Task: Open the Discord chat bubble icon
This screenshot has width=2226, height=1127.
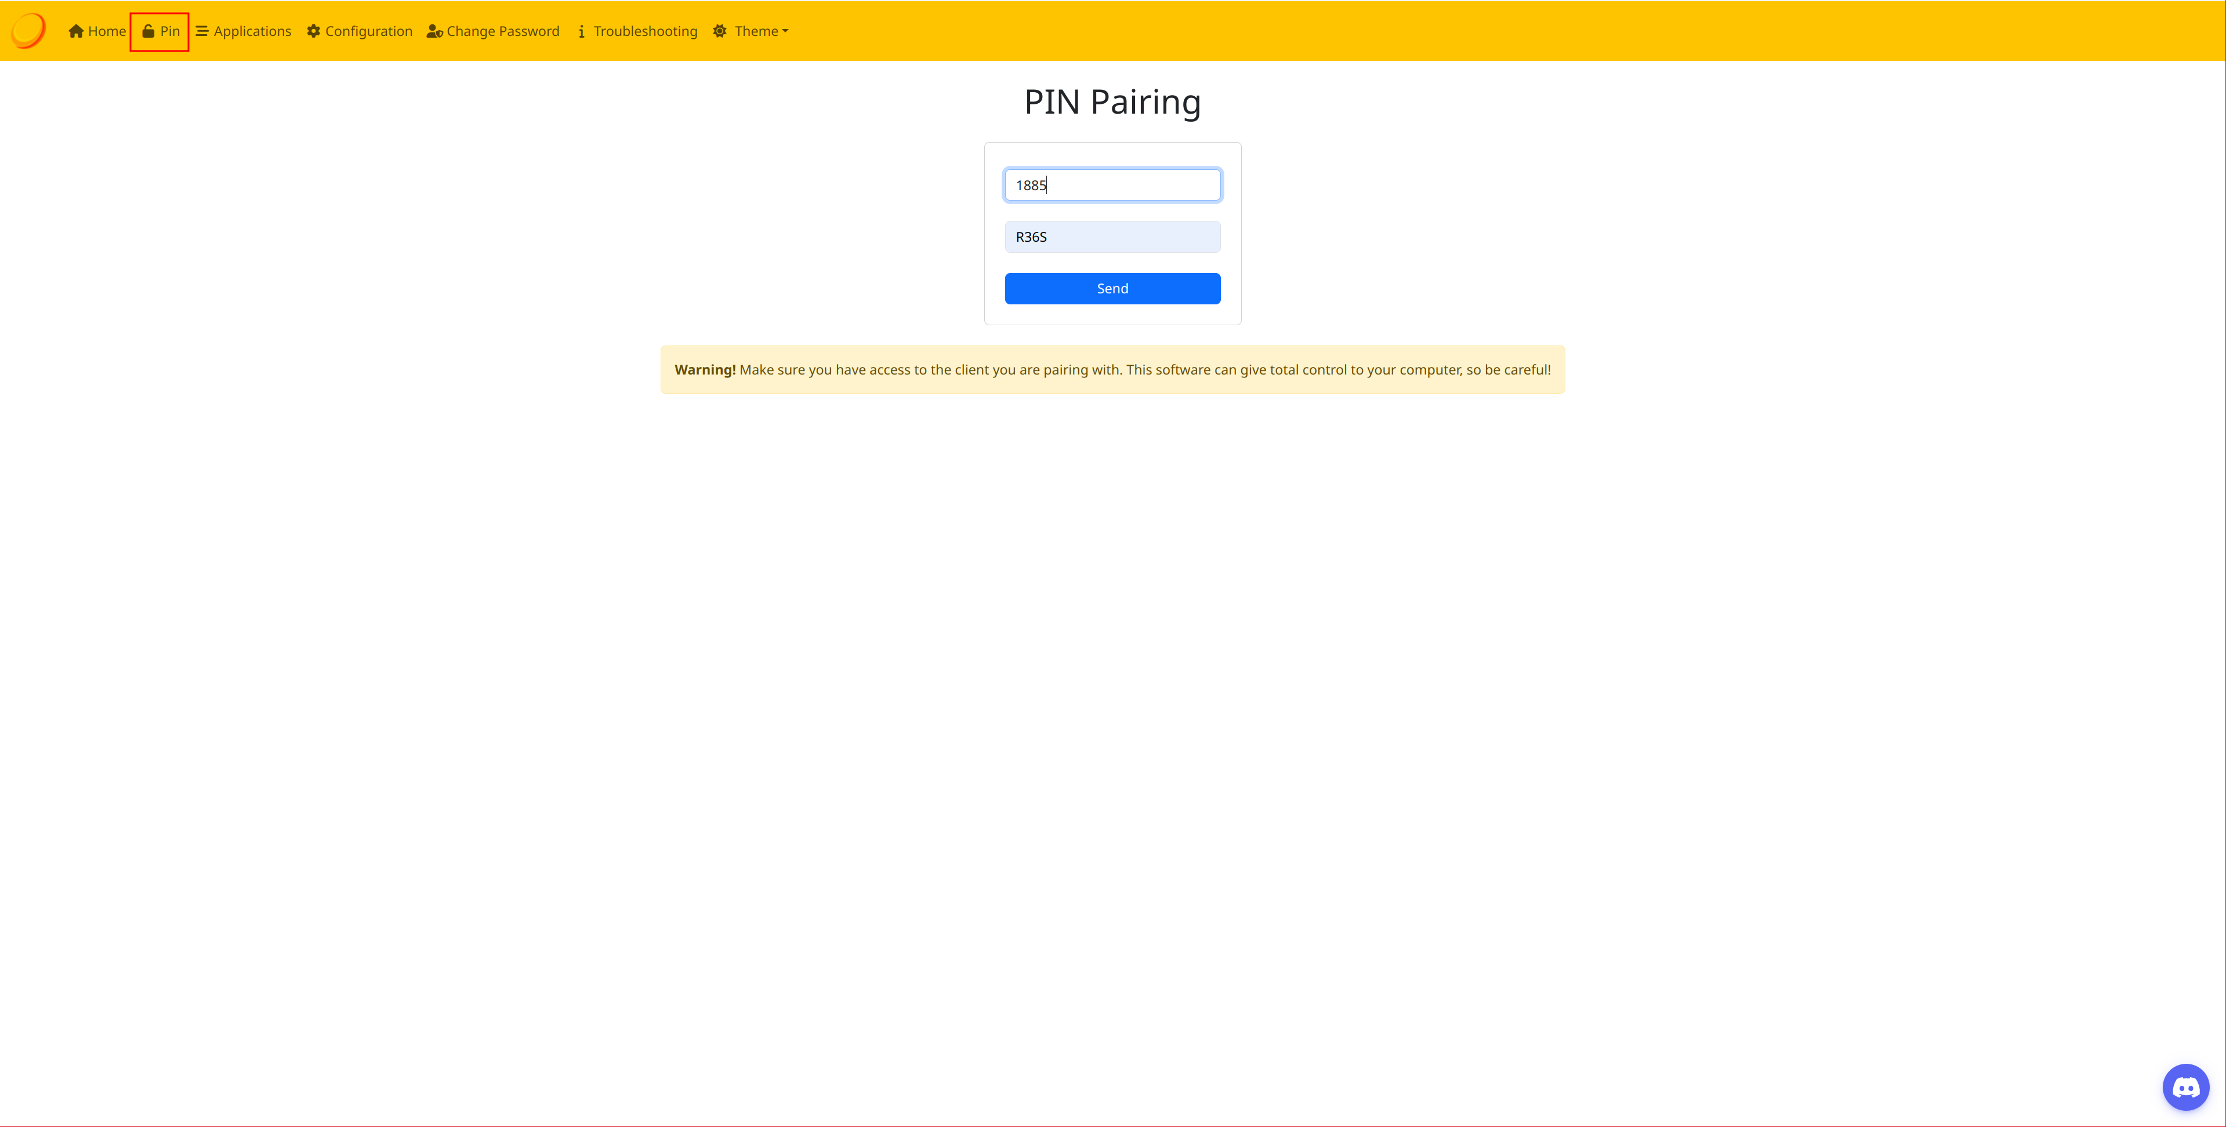Action: click(2185, 1086)
